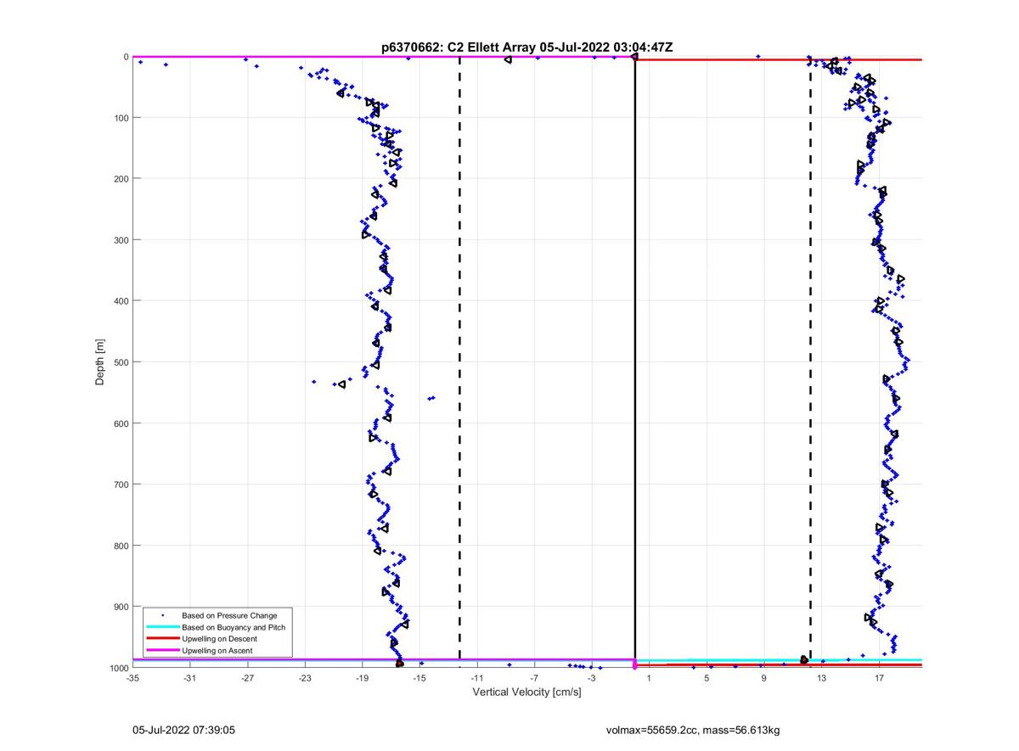Click the blue dot marker in legend
The width and height of the screenshot is (1019, 751).
[x=162, y=615]
